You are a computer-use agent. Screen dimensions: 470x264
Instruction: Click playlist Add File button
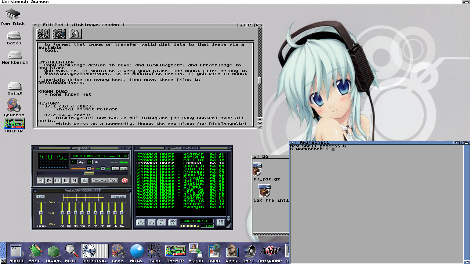141,222
